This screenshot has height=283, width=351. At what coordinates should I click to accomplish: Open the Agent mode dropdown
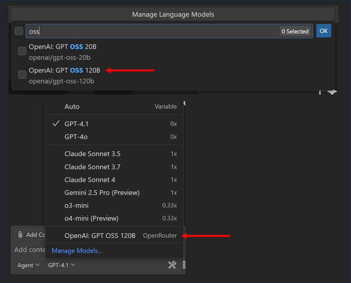[x=28, y=265]
